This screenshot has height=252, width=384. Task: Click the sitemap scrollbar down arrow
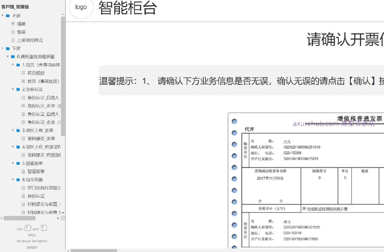click(63, 213)
